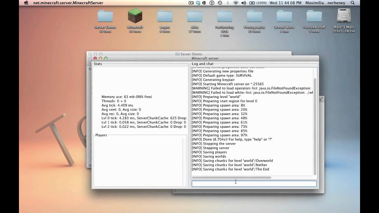The width and height of the screenshot is (379, 213).
Task: Click the round three-segment menu bar icon
Action: 204,3
